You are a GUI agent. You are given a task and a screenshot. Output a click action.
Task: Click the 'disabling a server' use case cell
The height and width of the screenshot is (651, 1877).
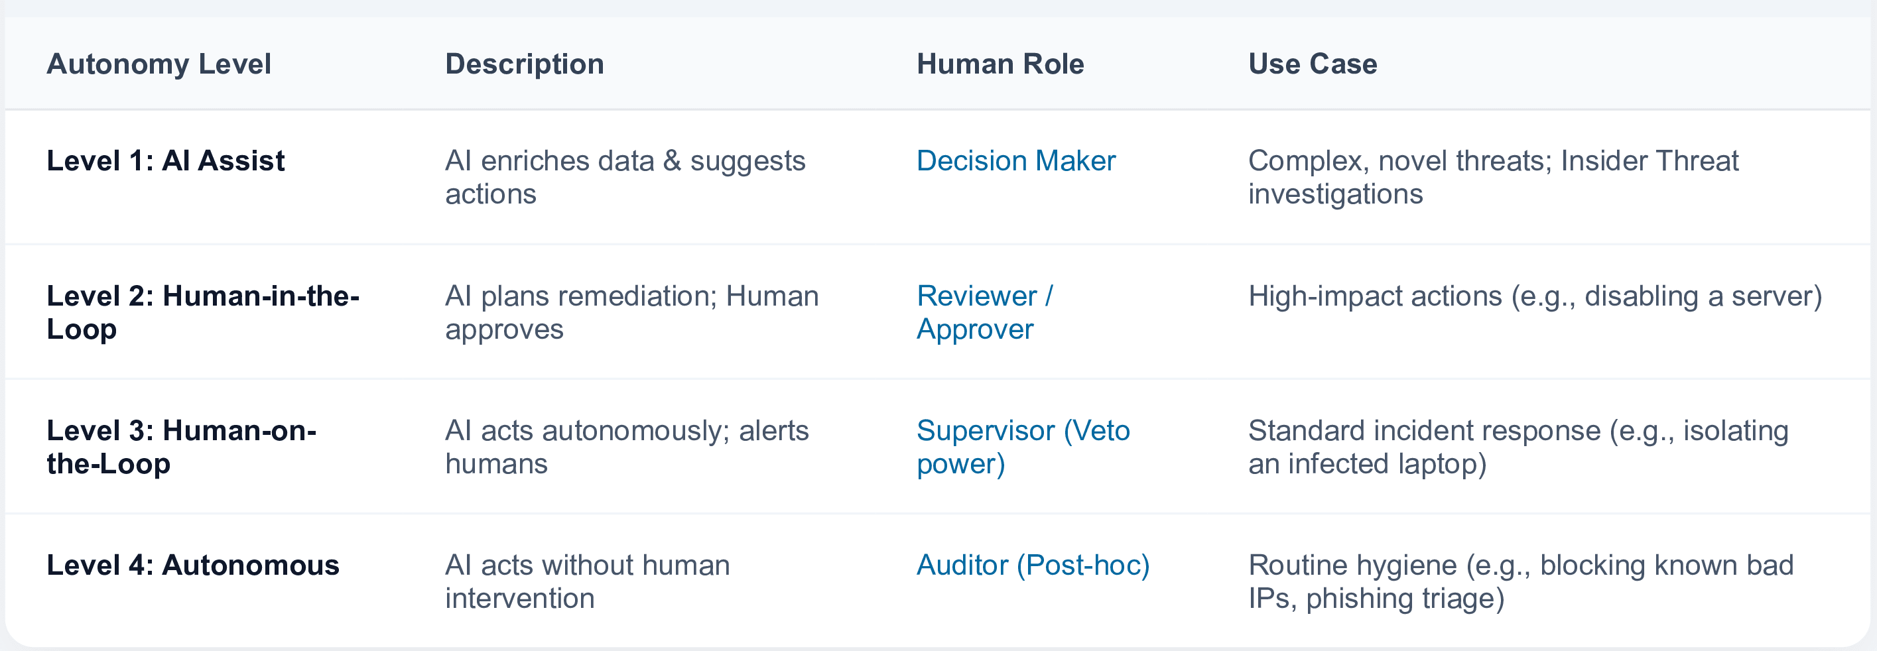coord(1535,296)
